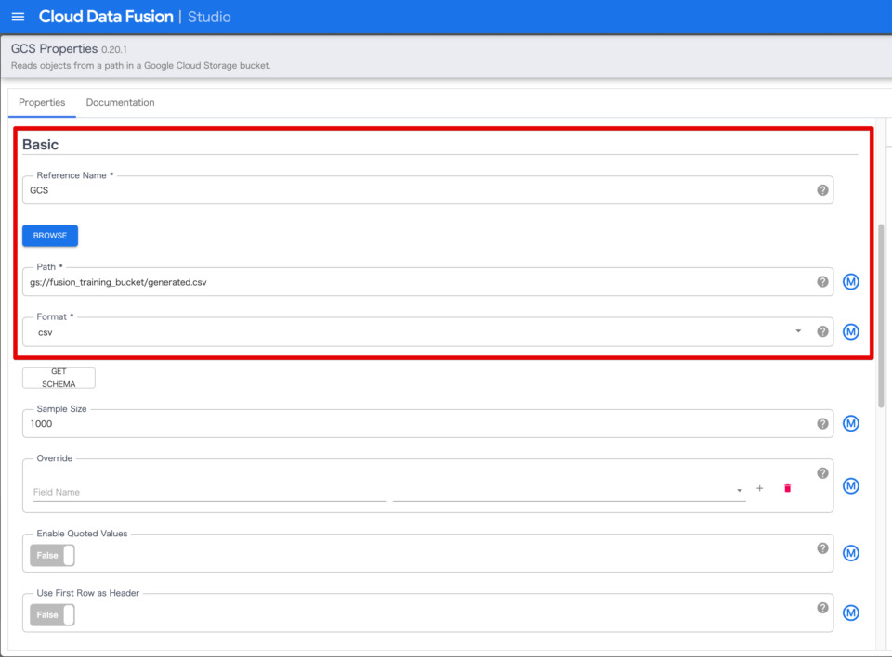This screenshot has height=657, width=892.
Task: Select the Properties tab
Action: (42, 102)
